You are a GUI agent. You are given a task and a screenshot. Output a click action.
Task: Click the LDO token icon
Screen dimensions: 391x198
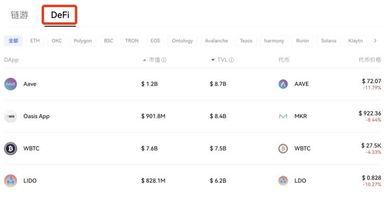283,180
